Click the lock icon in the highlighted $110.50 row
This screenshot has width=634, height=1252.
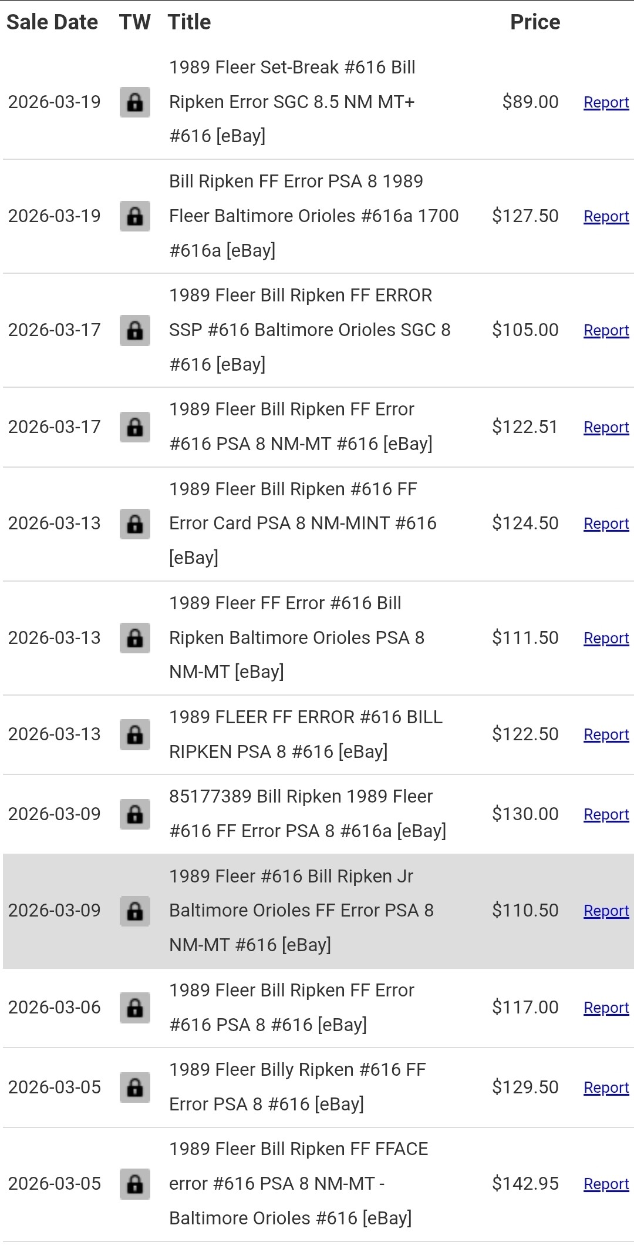(135, 911)
